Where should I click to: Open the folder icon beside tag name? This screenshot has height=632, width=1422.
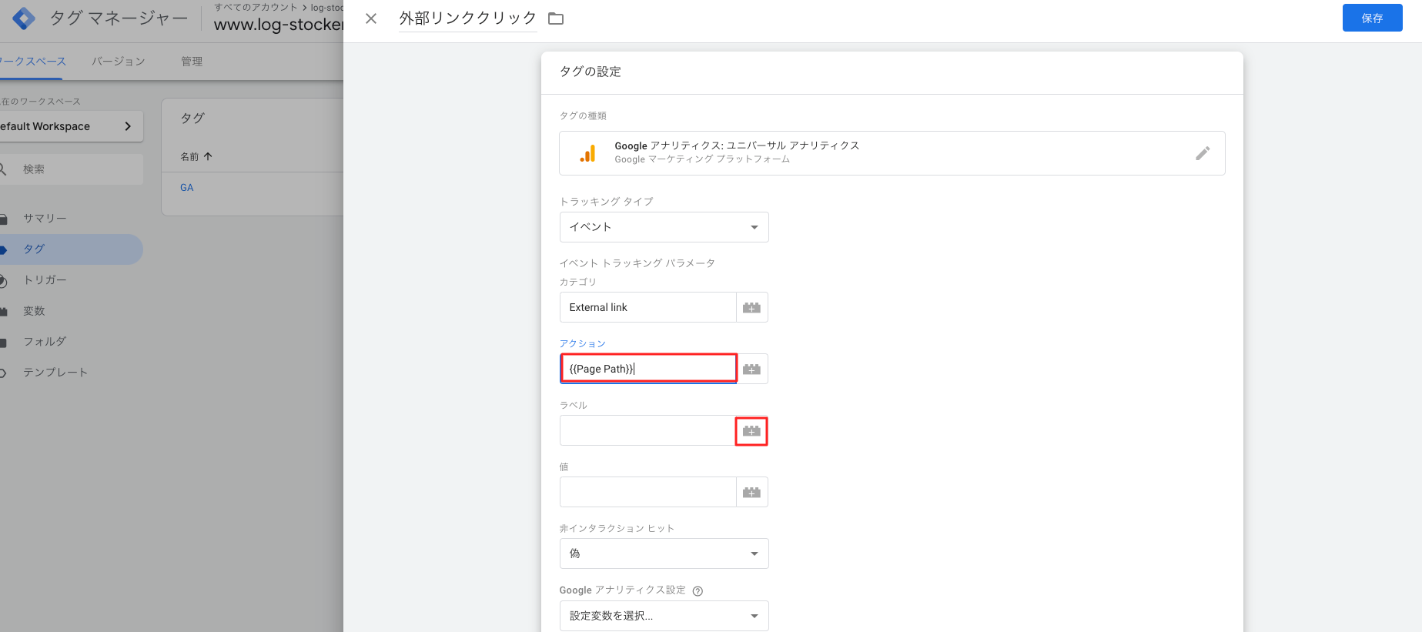[556, 18]
